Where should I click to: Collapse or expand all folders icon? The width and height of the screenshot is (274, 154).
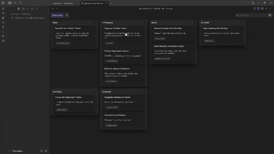(x=37, y=9)
